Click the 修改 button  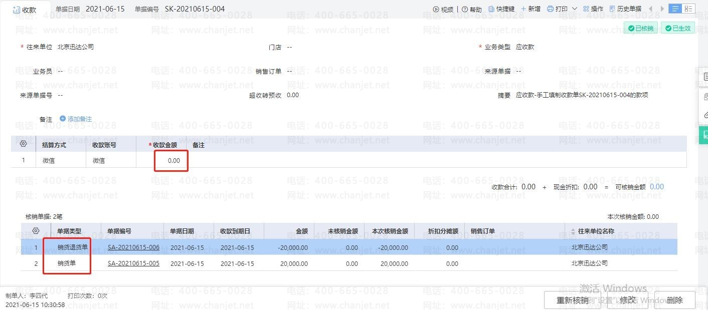click(x=628, y=300)
